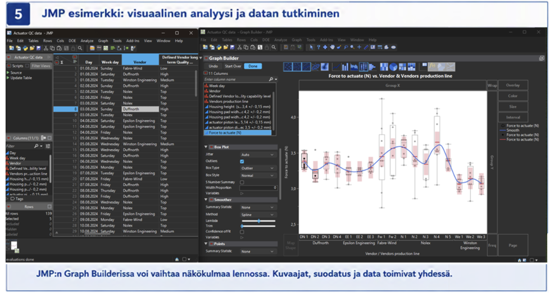Screen dimensions: 550x294
Task: Choose the Heatmap element icon
Action: [x=384, y=67]
